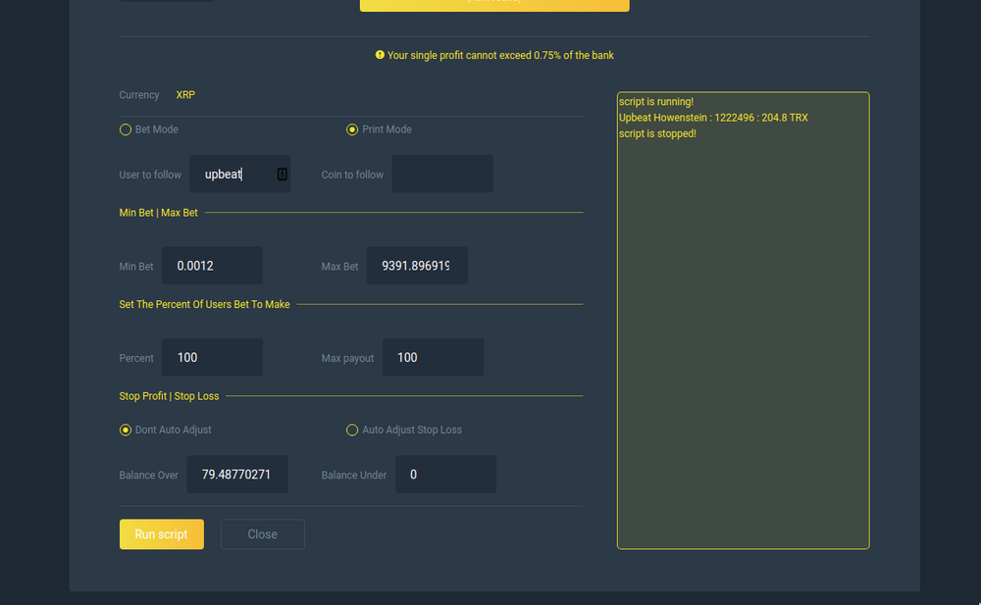Click the script output log panel
This screenshot has width=981, height=605.
(743, 343)
